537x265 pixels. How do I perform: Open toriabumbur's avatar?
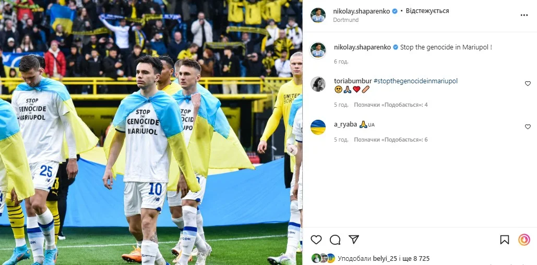click(318, 84)
